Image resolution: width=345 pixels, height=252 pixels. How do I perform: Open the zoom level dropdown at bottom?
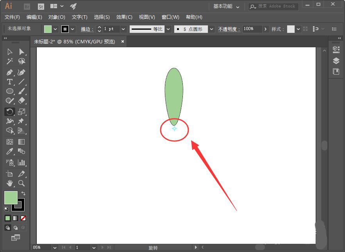pos(55,247)
